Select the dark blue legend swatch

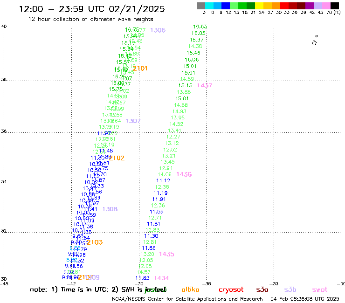pos(226,6)
